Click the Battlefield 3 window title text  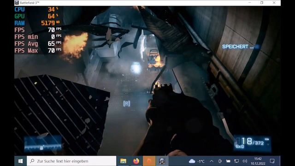29,3
